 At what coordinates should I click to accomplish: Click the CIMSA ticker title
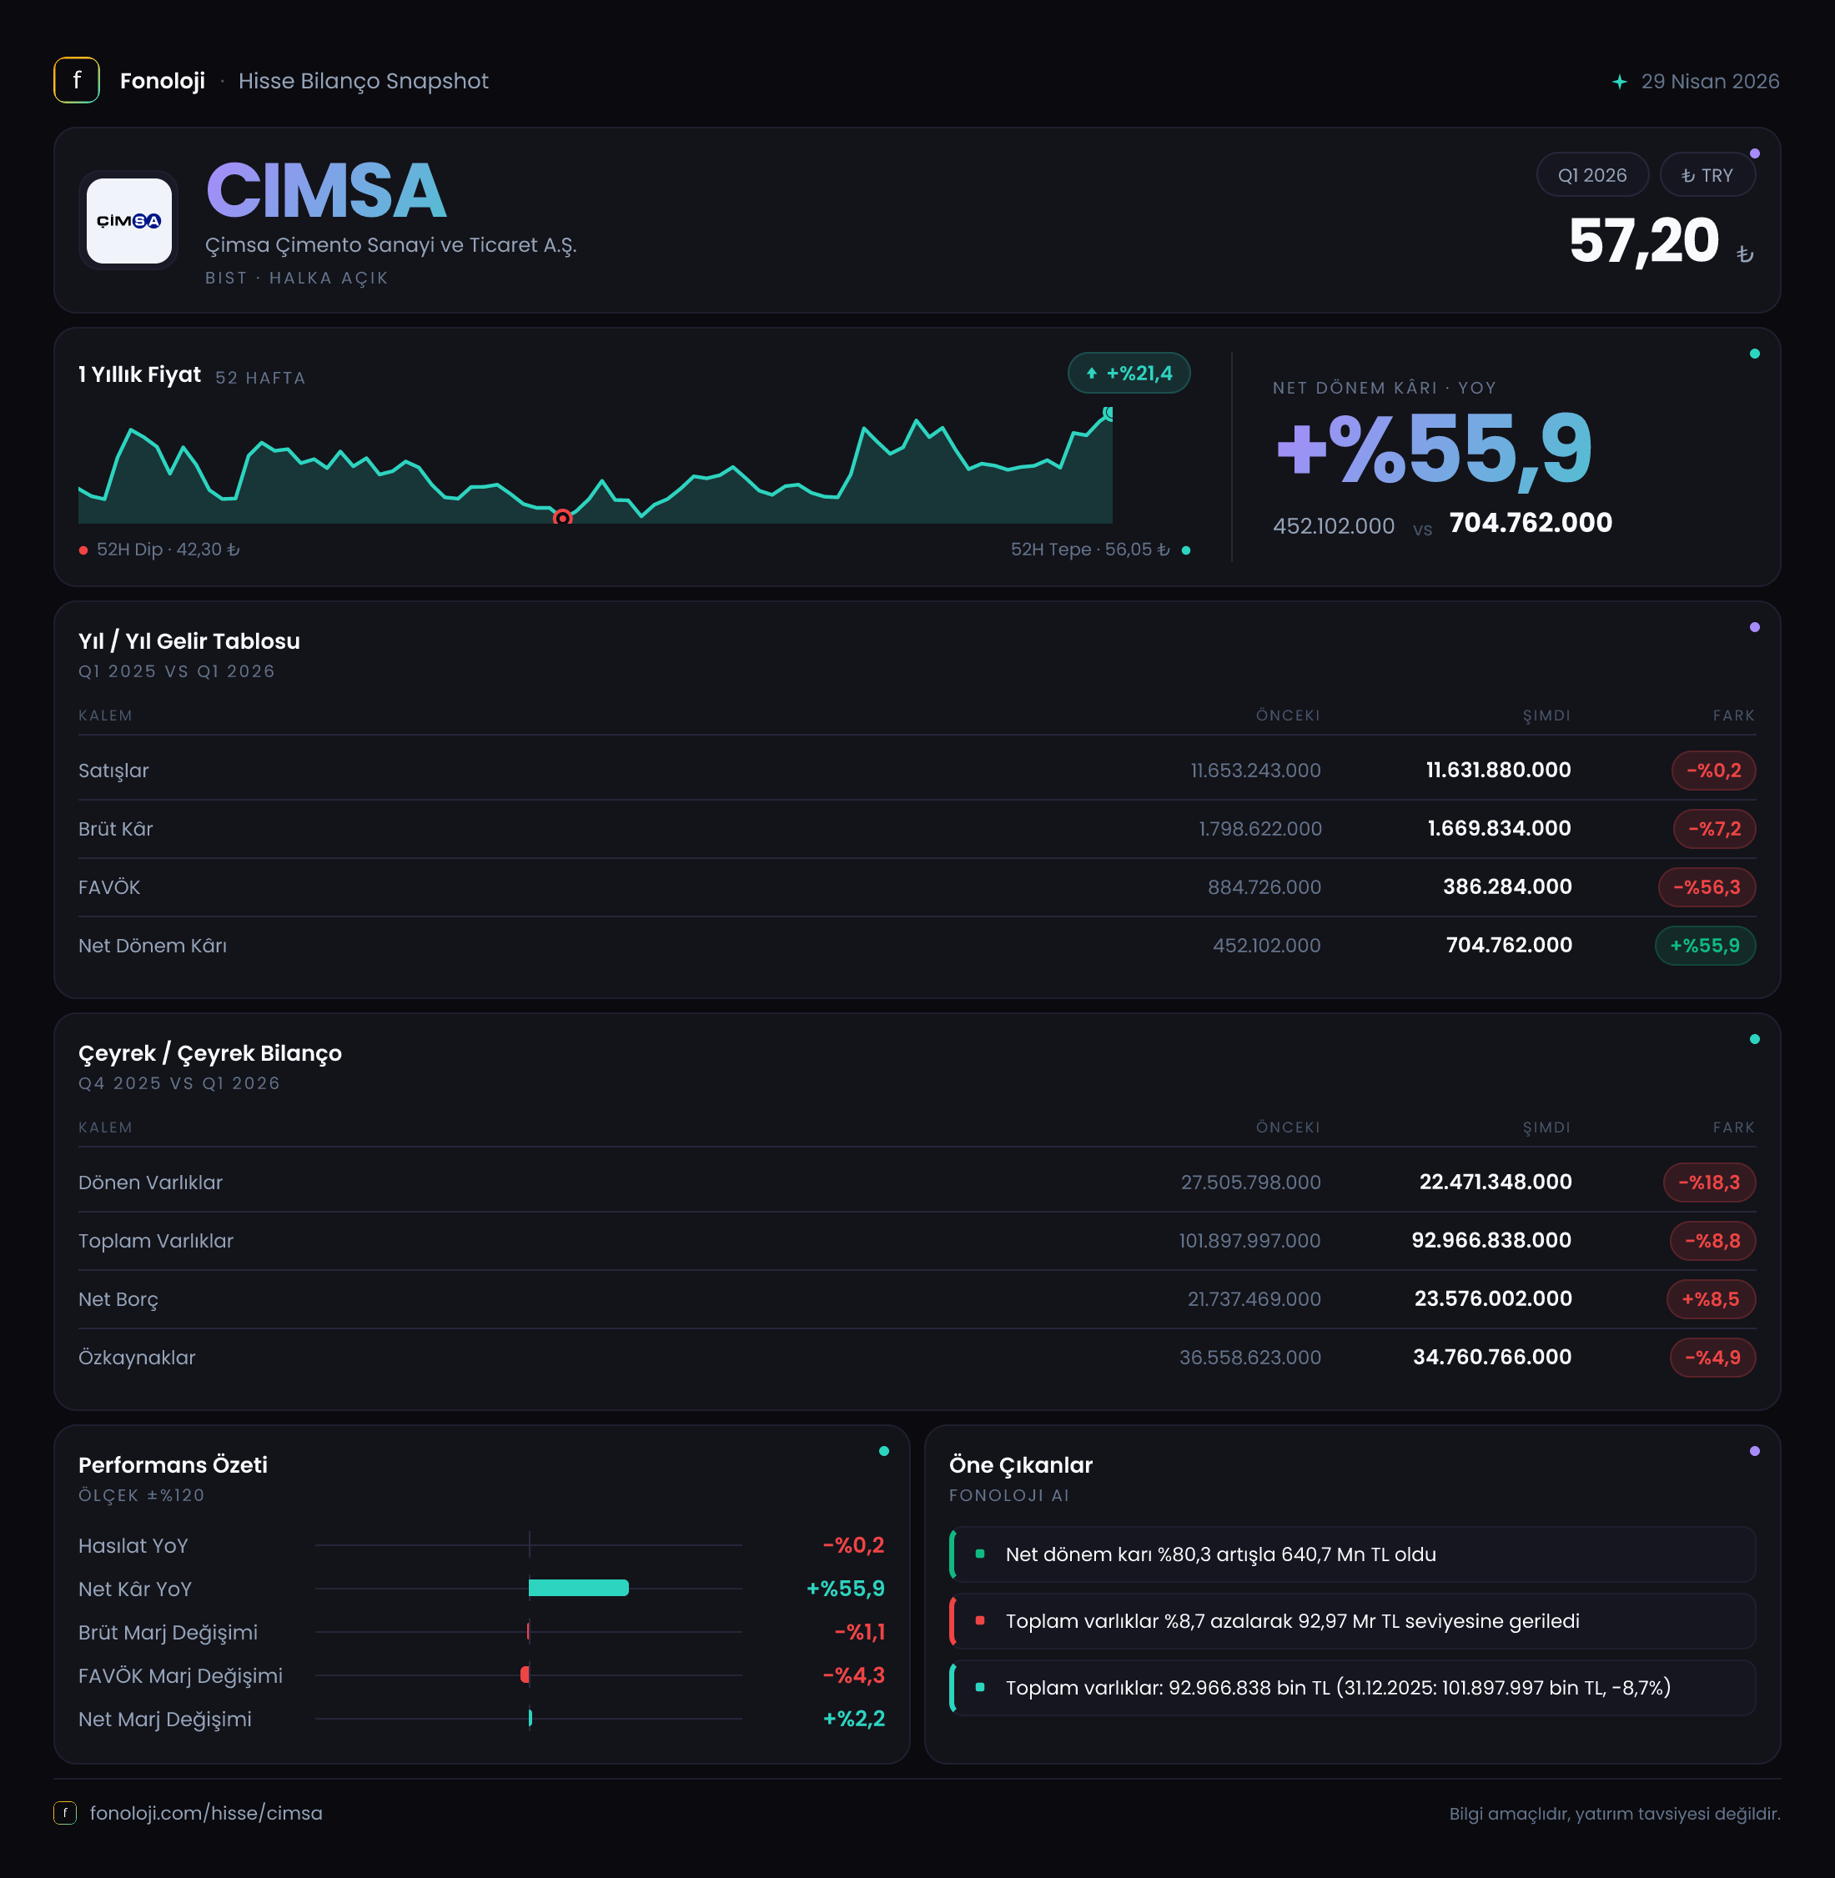click(x=326, y=190)
